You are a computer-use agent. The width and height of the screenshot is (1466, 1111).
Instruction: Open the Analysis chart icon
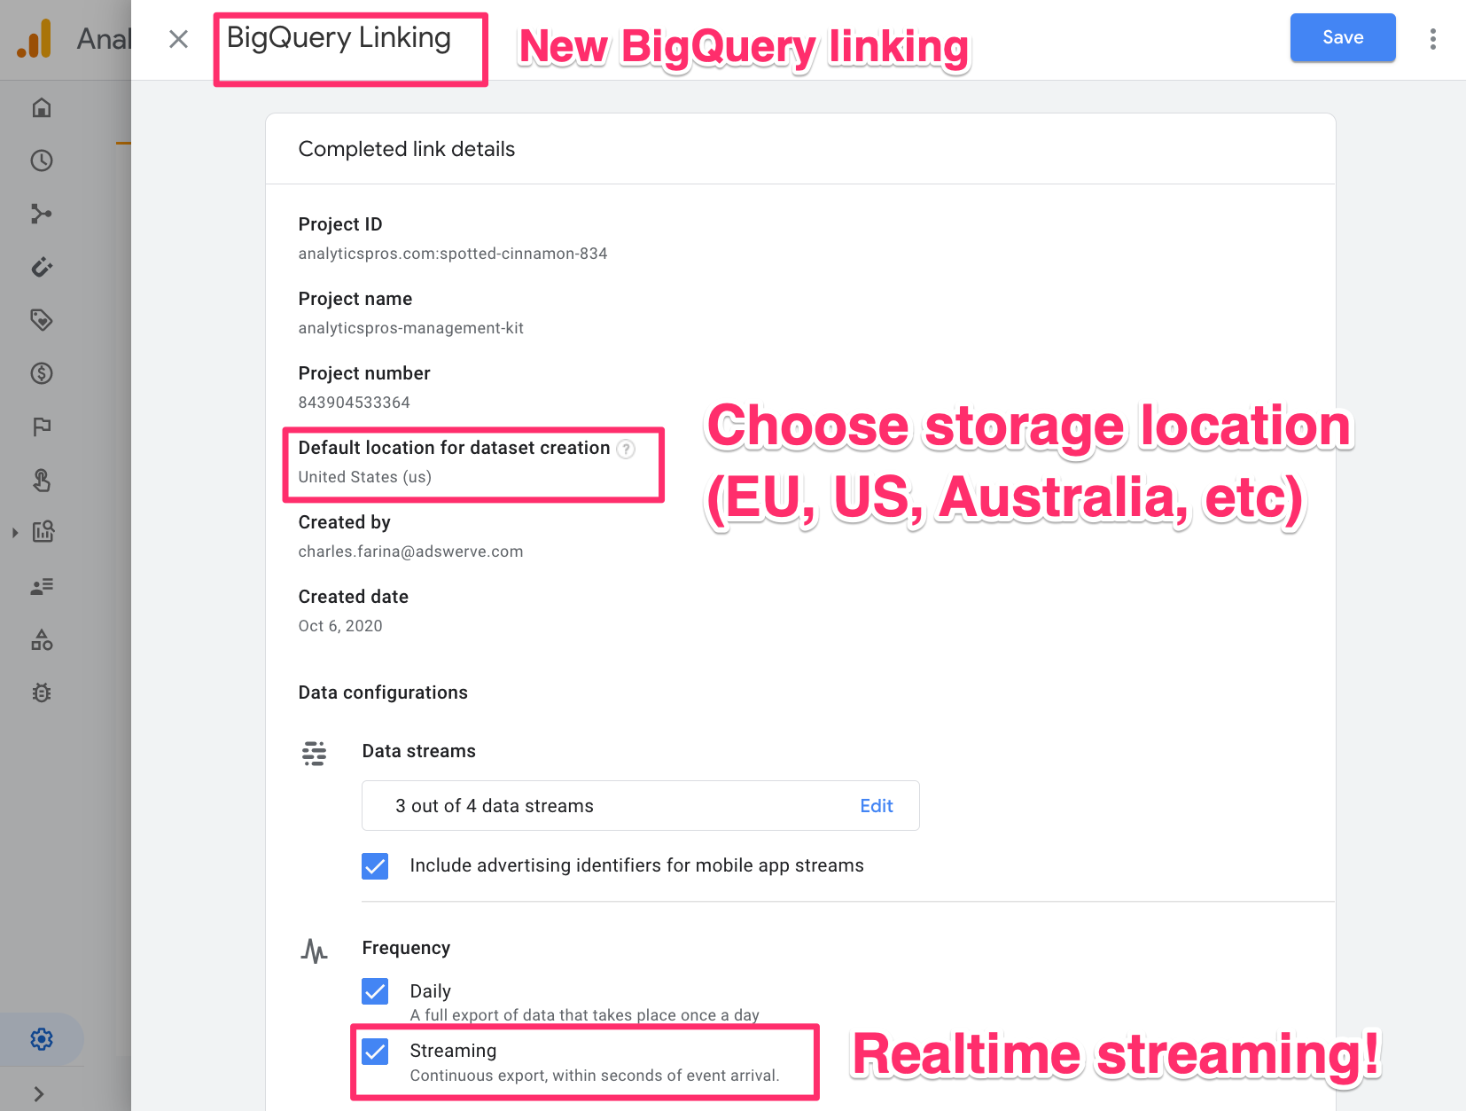(43, 532)
